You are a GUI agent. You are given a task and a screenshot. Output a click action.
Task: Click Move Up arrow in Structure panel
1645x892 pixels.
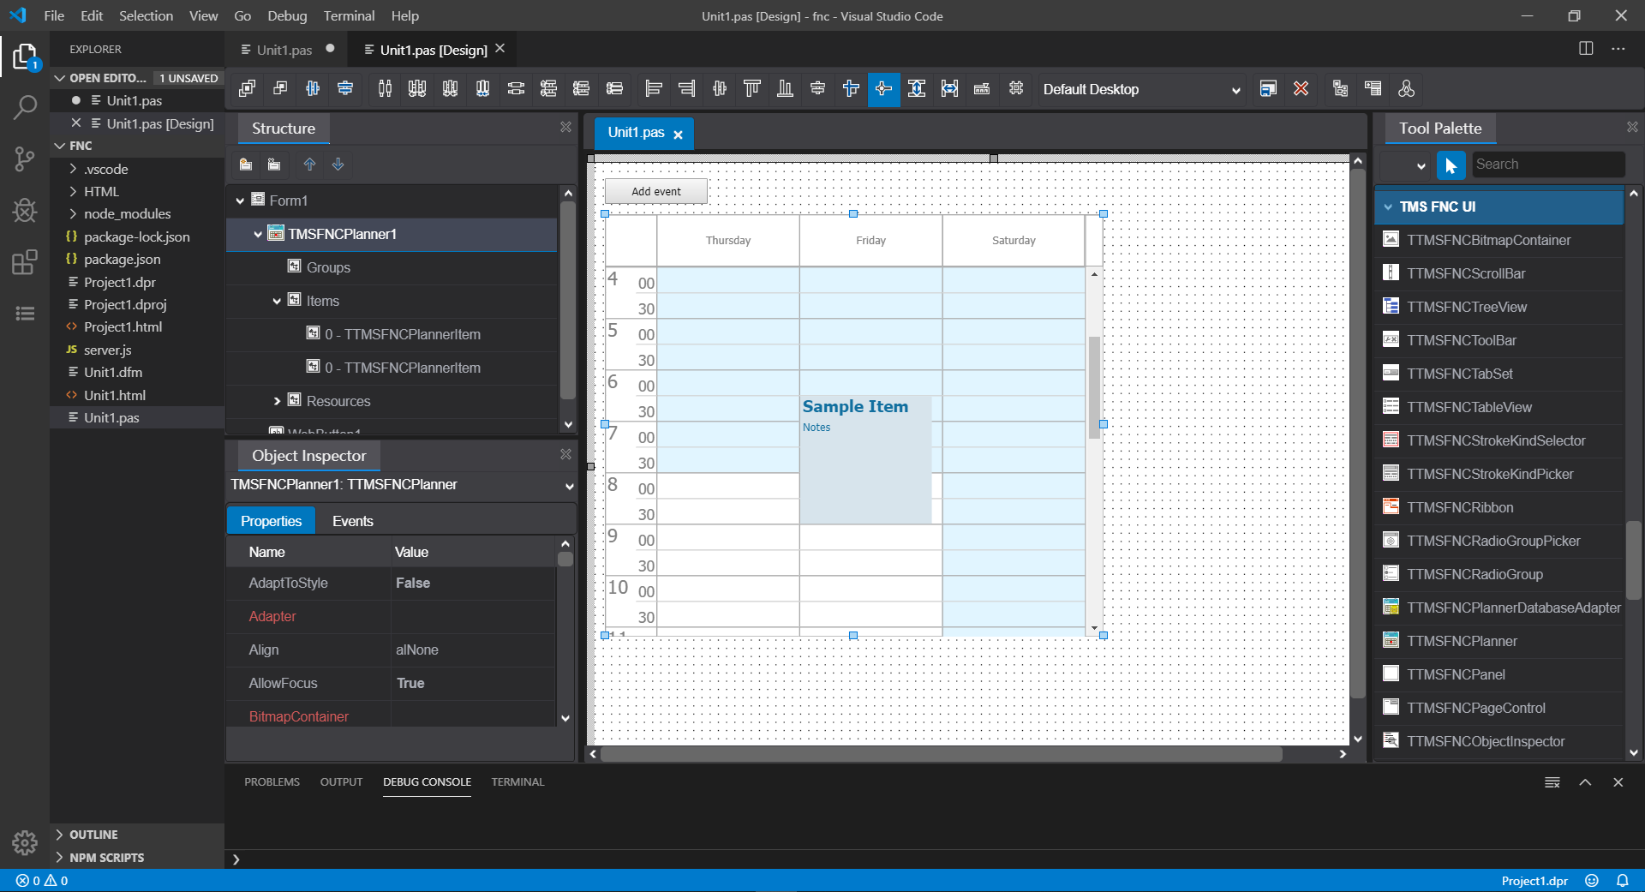(x=309, y=164)
